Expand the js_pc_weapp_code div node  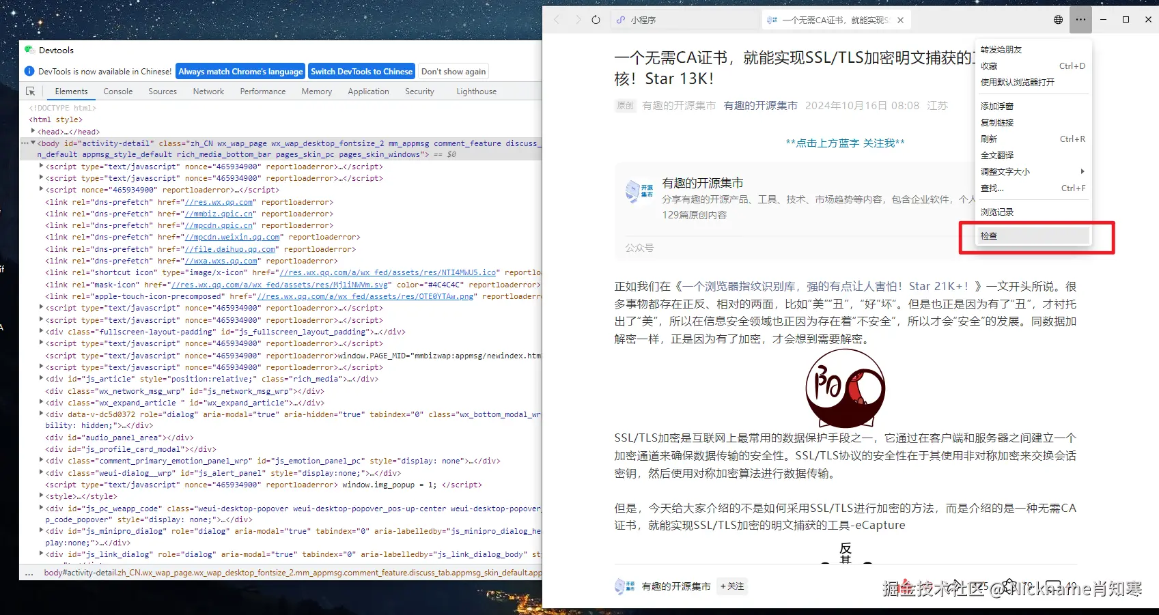point(42,509)
